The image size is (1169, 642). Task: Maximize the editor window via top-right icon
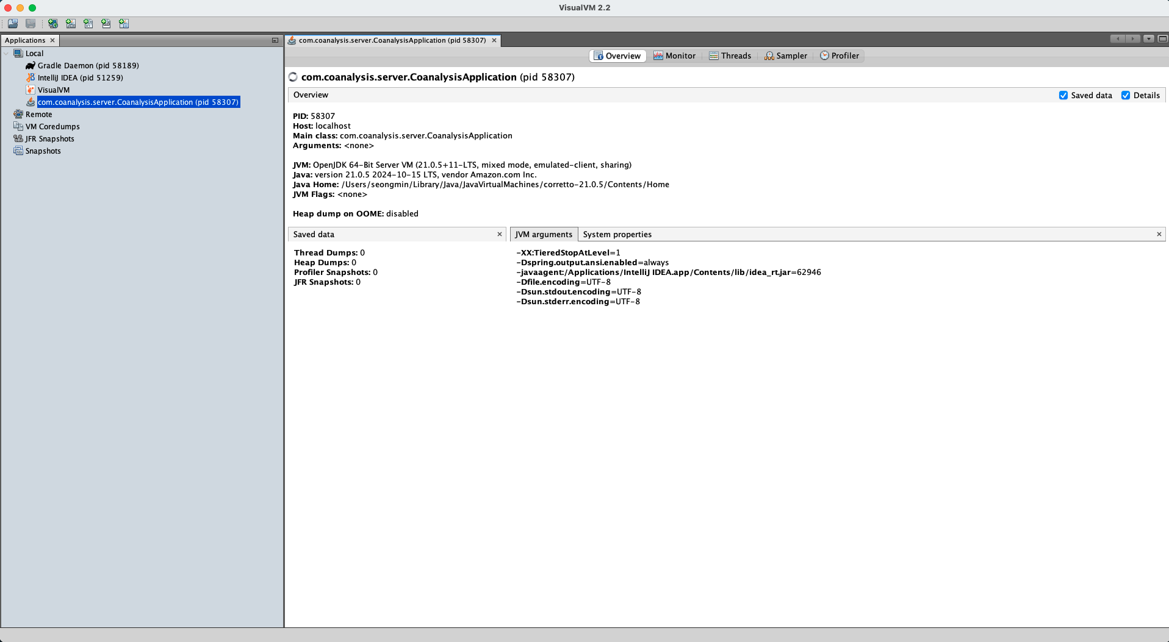click(x=1163, y=38)
